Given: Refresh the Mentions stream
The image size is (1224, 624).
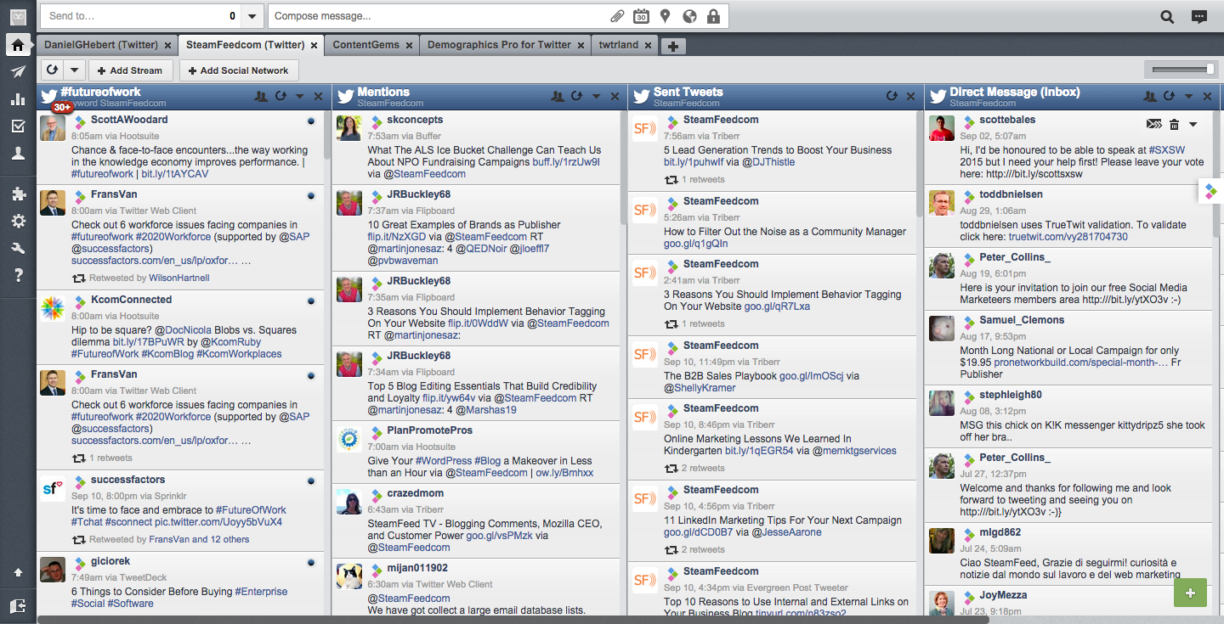Looking at the screenshot, I should pos(576,97).
